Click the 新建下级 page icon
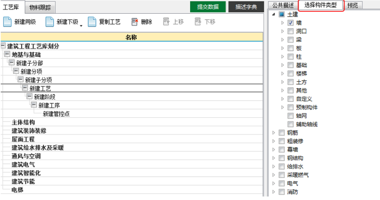 tap(50, 22)
